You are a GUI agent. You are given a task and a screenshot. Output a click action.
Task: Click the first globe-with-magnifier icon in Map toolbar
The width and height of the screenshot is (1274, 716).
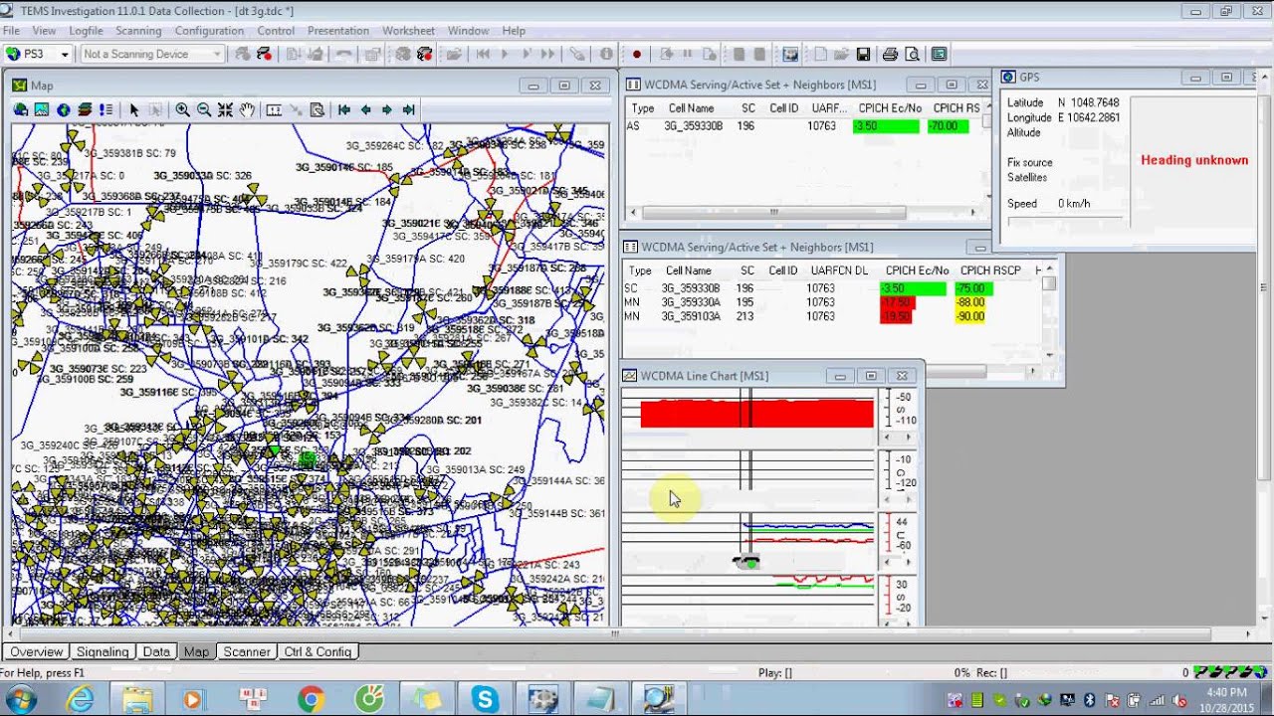tap(20, 109)
